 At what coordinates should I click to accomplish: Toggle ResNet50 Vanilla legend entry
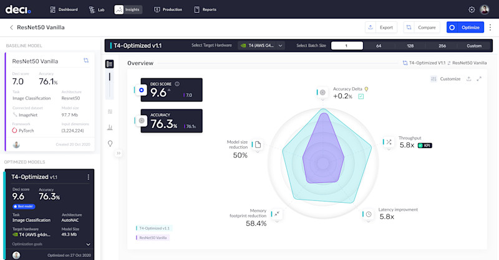click(152, 238)
